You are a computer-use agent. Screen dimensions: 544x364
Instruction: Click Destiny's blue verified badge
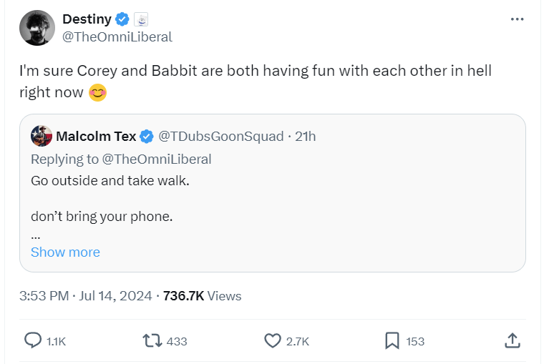pos(122,19)
